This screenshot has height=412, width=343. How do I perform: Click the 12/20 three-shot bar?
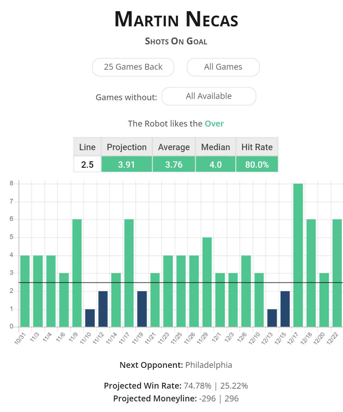point(324,300)
